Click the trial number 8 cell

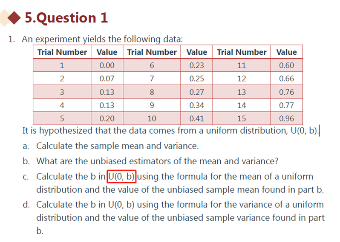(x=152, y=92)
